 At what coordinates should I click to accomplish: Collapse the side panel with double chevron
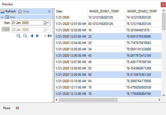(49, 11)
